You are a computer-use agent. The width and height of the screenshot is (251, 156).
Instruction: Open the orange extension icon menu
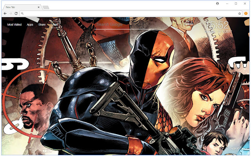click(246, 14)
